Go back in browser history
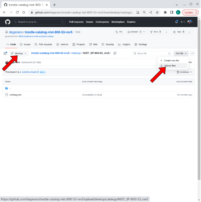 click(x=4, y=12)
